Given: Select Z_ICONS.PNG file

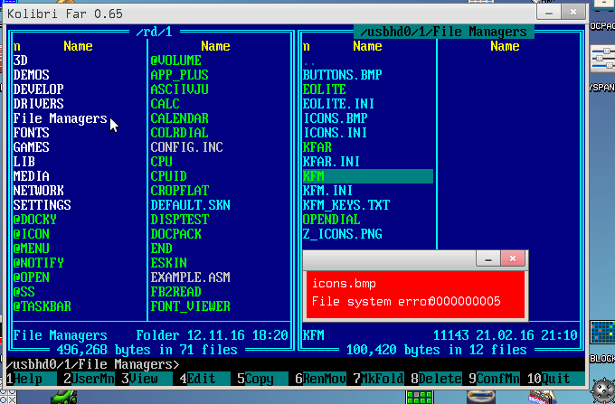Looking at the screenshot, I should click(342, 234).
